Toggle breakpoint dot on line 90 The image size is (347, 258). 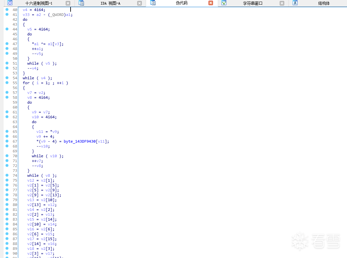coord(7,253)
